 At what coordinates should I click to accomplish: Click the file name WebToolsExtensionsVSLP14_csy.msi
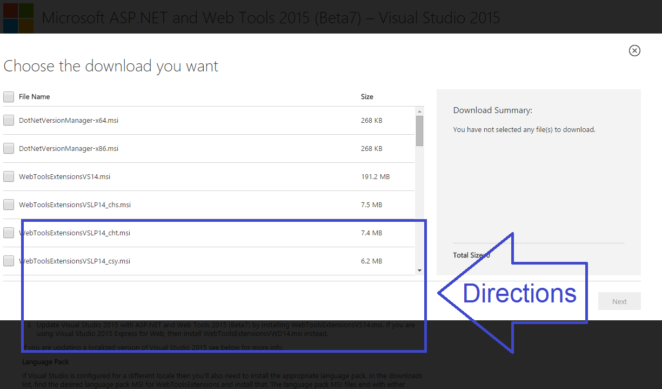click(x=75, y=261)
